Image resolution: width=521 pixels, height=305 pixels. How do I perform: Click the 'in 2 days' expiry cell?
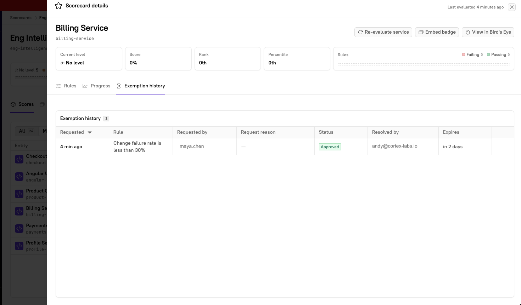pyautogui.click(x=465, y=146)
